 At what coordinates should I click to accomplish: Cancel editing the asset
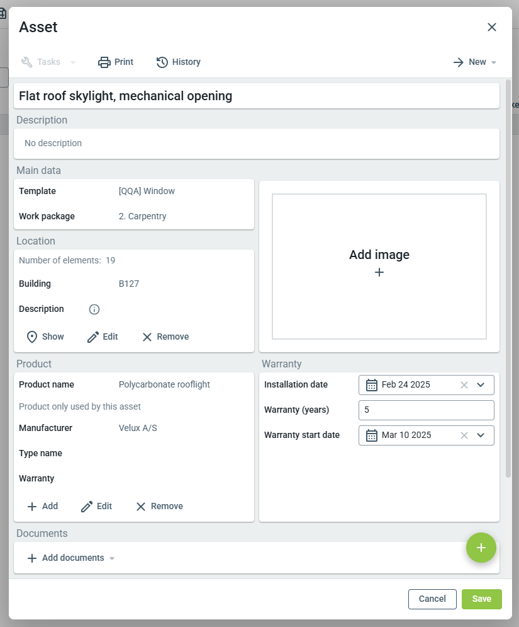[432, 599]
